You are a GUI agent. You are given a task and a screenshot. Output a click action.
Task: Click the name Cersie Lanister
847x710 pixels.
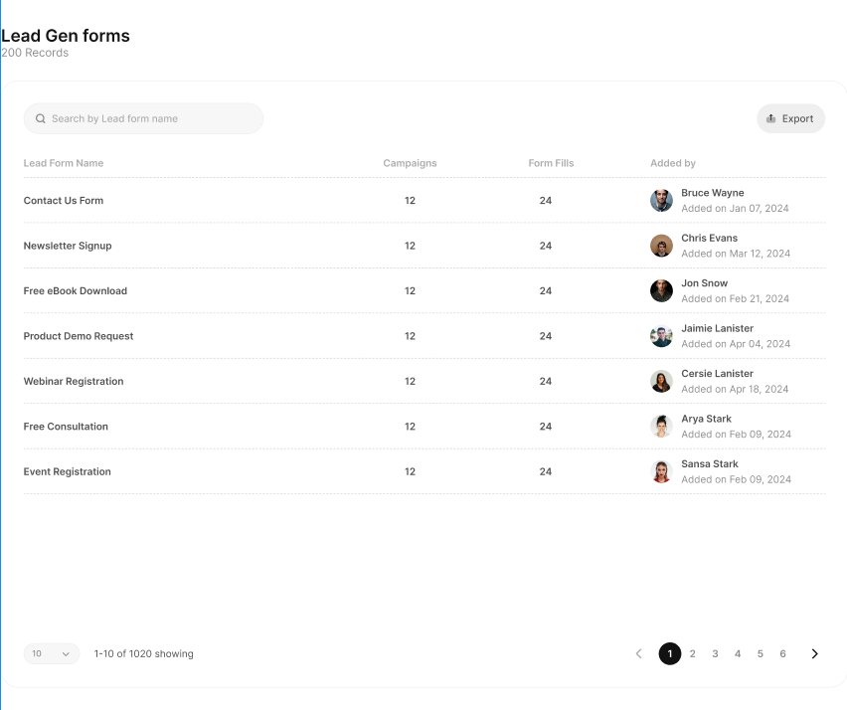pos(718,373)
